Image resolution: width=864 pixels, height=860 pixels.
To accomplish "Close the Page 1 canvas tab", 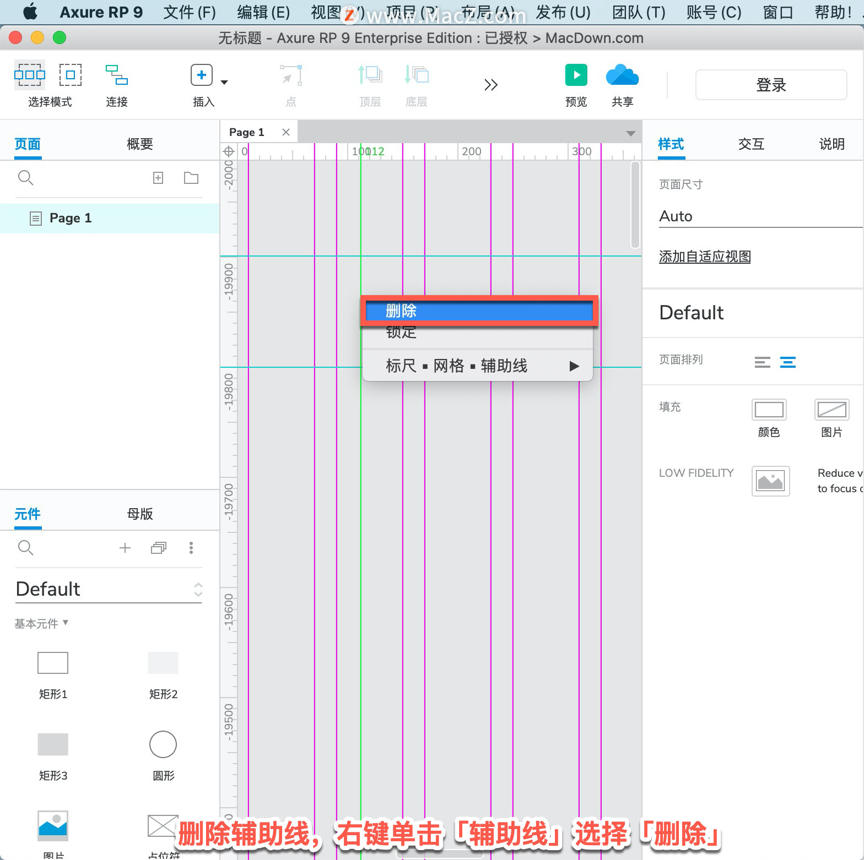I will 286,132.
